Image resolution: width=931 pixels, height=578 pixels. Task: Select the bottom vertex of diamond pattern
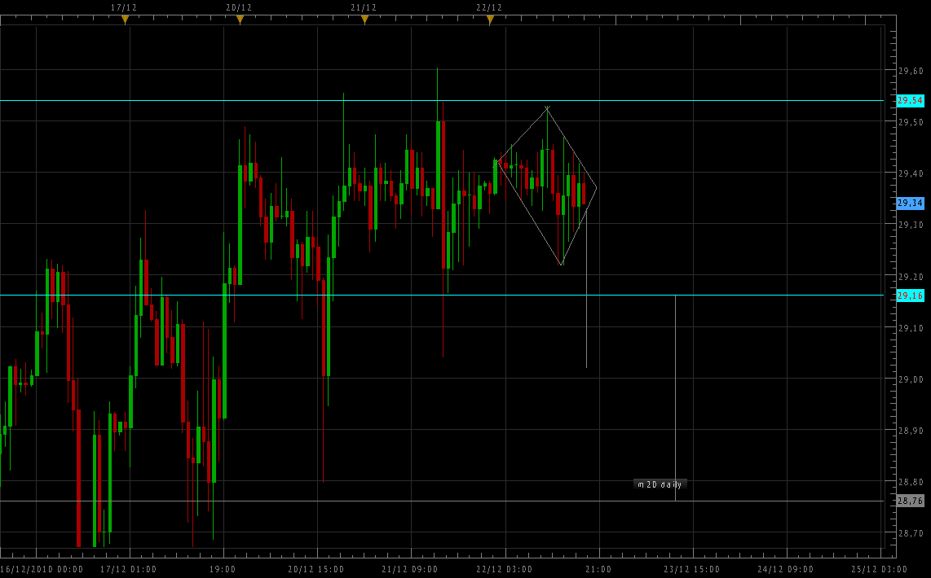click(561, 265)
